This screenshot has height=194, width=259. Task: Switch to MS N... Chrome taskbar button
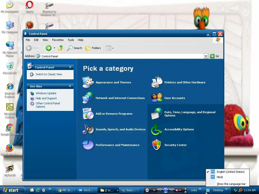click(66, 190)
